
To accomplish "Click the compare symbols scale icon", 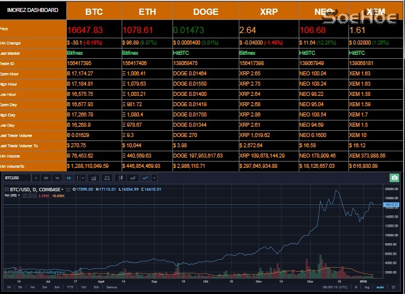I will (x=106, y=178).
